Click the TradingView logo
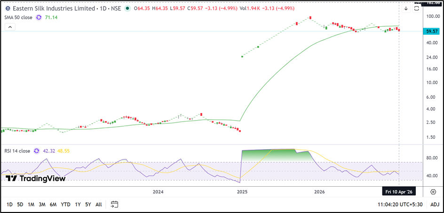The image size is (444, 213). click(36, 178)
